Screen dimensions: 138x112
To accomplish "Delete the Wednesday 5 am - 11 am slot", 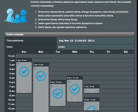I will coord(68,81).
